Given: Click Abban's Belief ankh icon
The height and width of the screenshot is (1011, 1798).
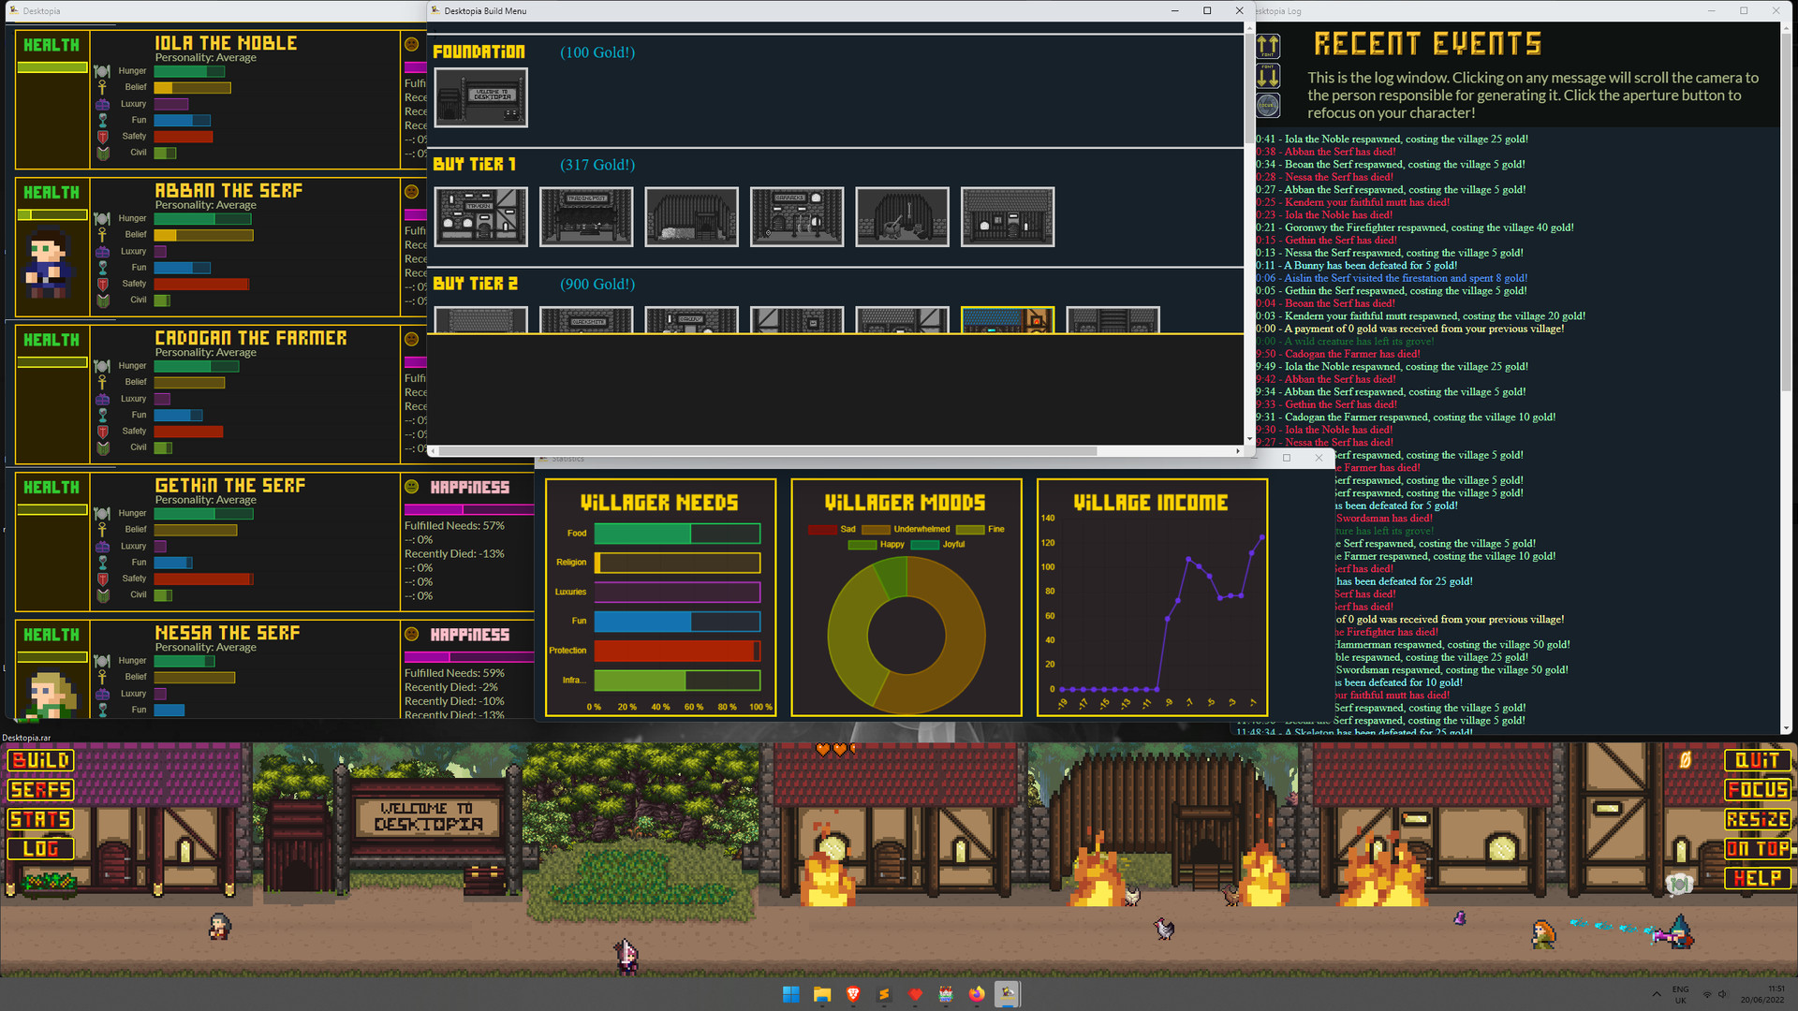Looking at the screenshot, I should [103, 234].
